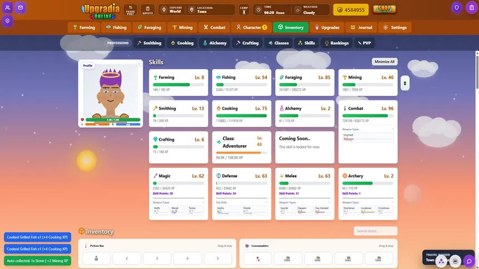Open the Cooking profession
The image size is (479, 269).
coord(182,43)
